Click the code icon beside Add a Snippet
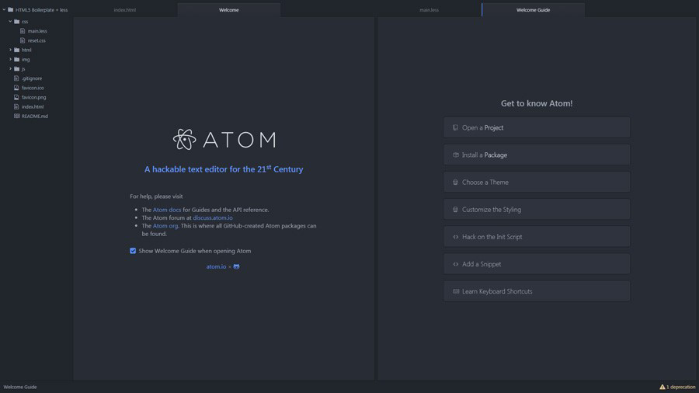The height and width of the screenshot is (393, 699). pos(456,264)
